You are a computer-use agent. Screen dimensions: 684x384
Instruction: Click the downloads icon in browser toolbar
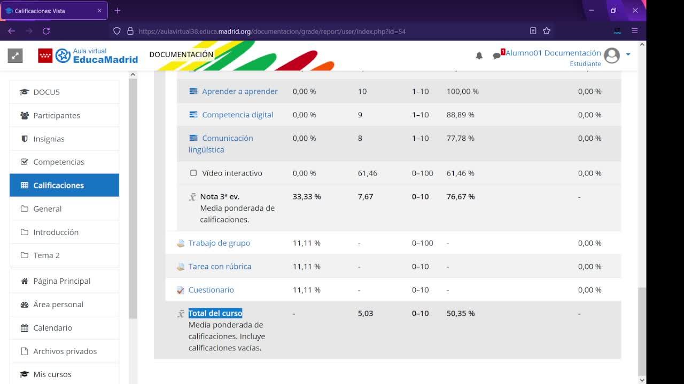pyautogui.click(x=617, y=31)
